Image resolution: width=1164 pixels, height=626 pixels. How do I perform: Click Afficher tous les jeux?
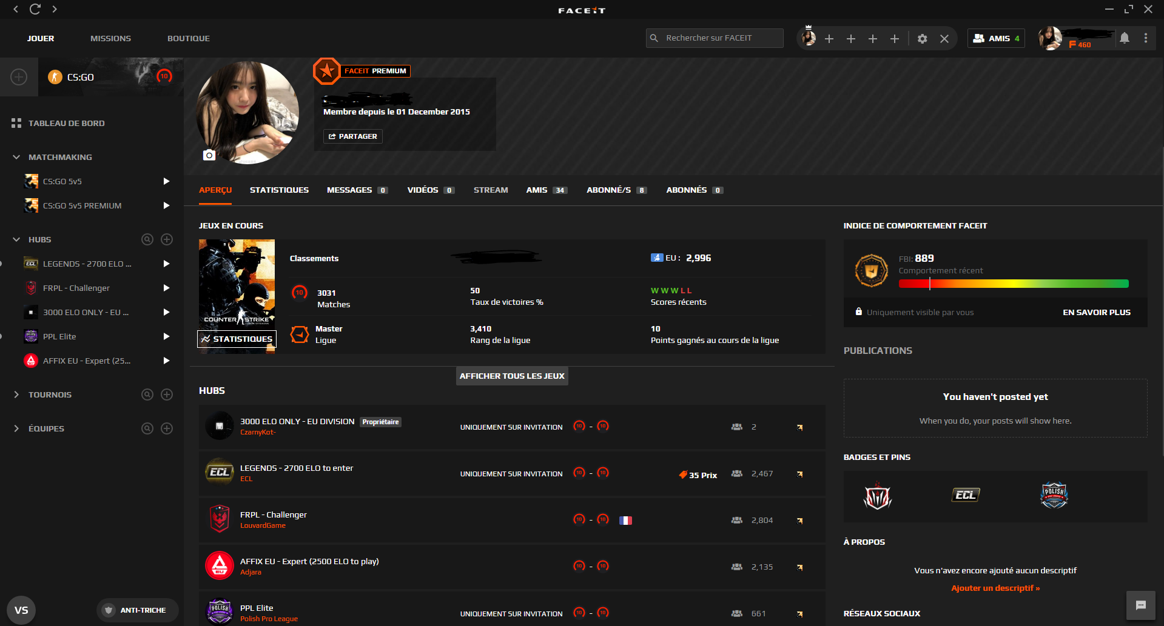click(x=512, y=376)
